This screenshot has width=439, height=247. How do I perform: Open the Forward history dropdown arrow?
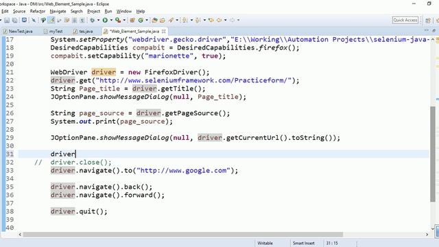[239, 20]
